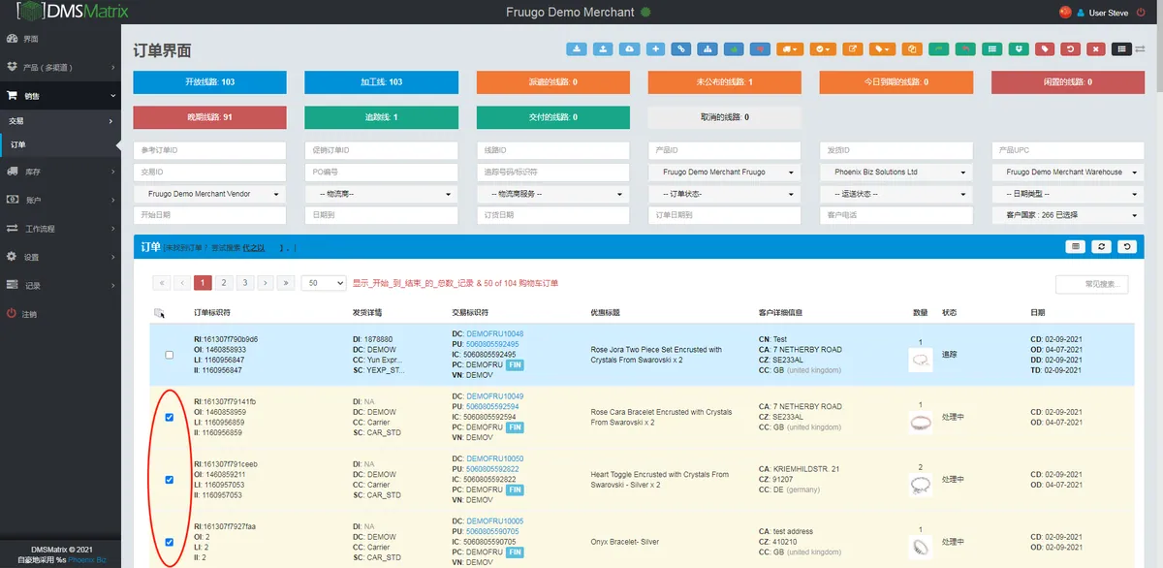Click the 常见搜索 search box

click(x=1092, y=284)
